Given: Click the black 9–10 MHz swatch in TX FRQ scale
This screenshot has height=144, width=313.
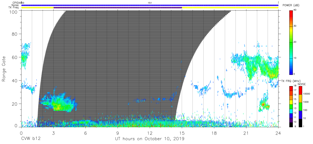Looking at the screenshot, I should tap(291, 124).
